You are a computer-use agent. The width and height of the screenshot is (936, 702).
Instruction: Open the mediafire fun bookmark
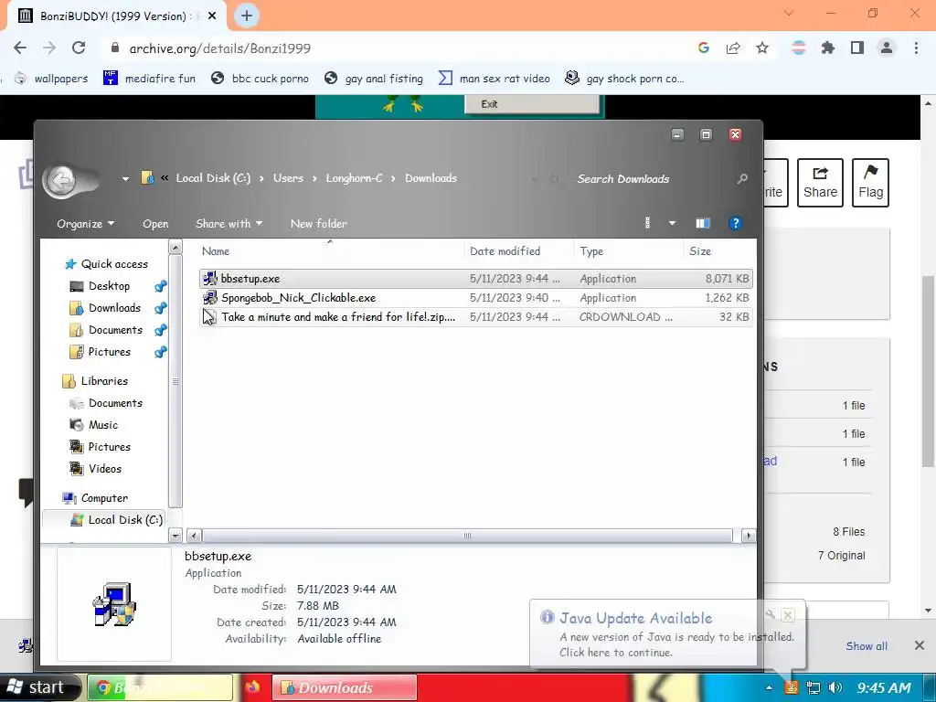(x=149, y=79)
